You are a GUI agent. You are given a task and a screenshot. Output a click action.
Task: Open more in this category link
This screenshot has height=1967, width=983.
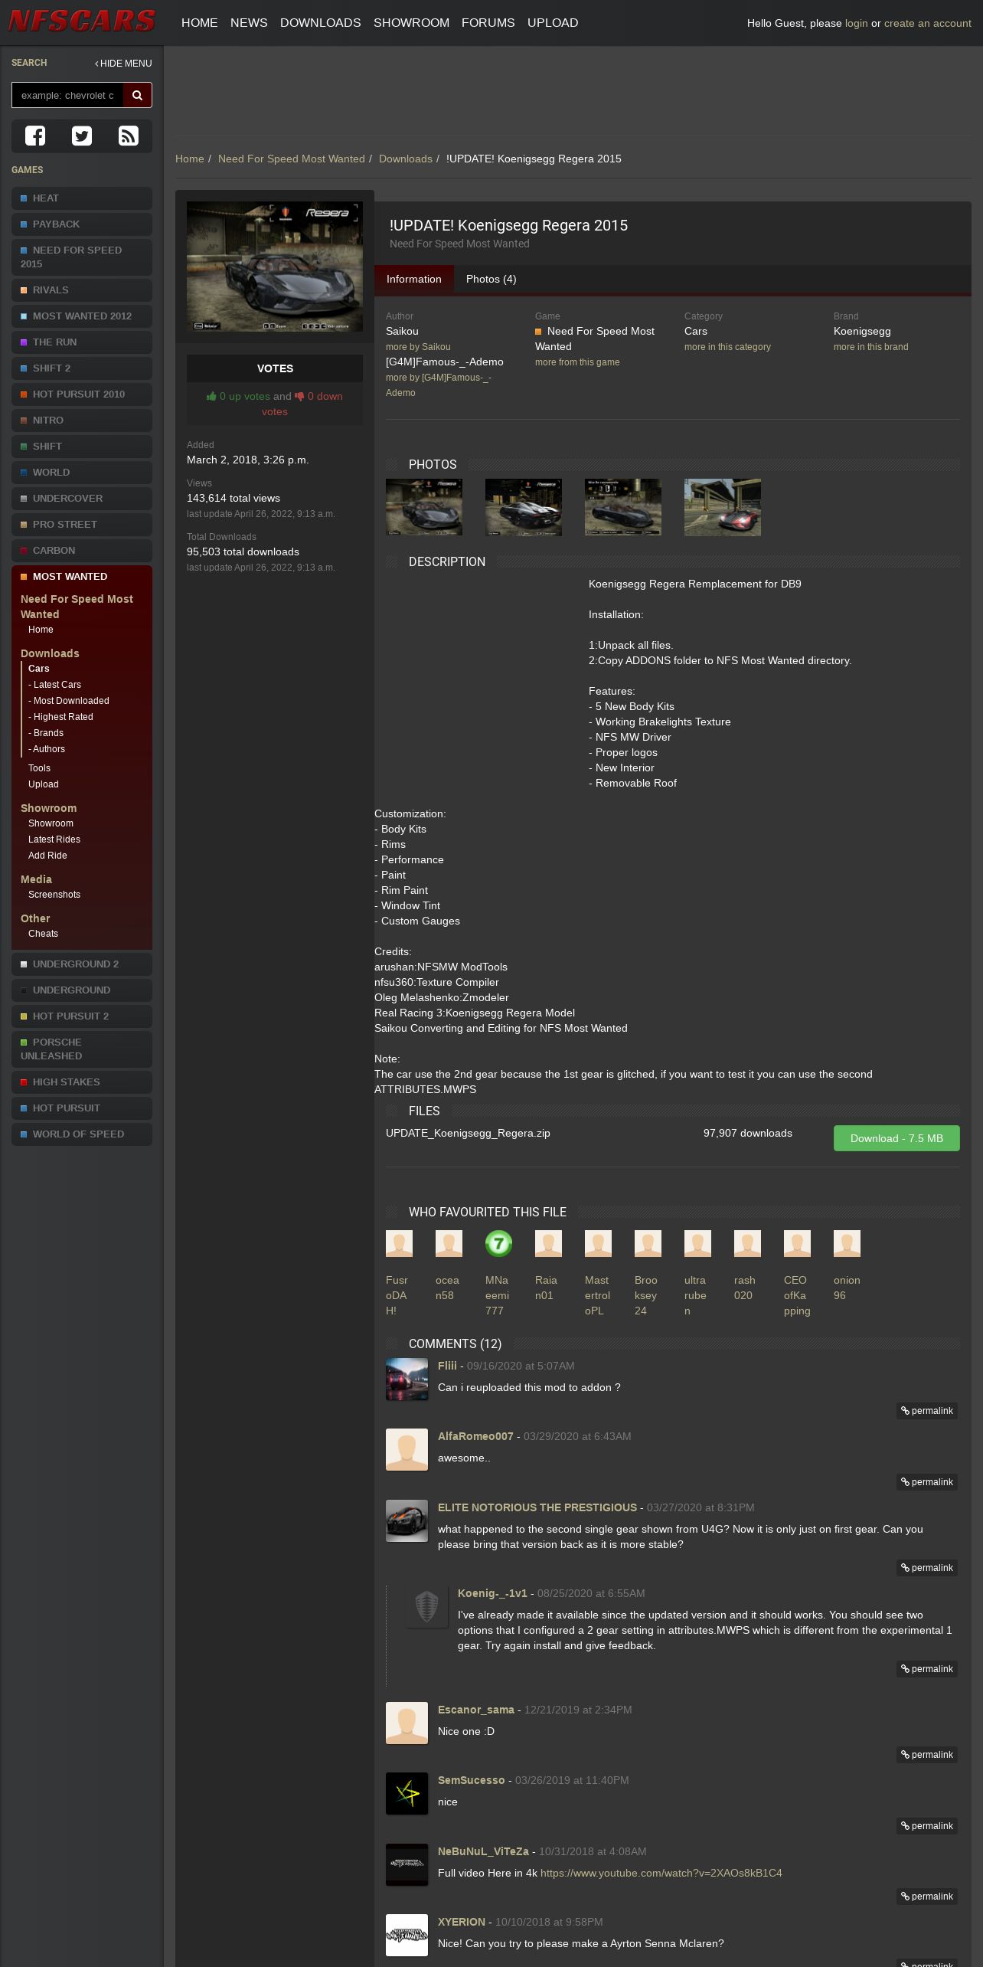727,347
